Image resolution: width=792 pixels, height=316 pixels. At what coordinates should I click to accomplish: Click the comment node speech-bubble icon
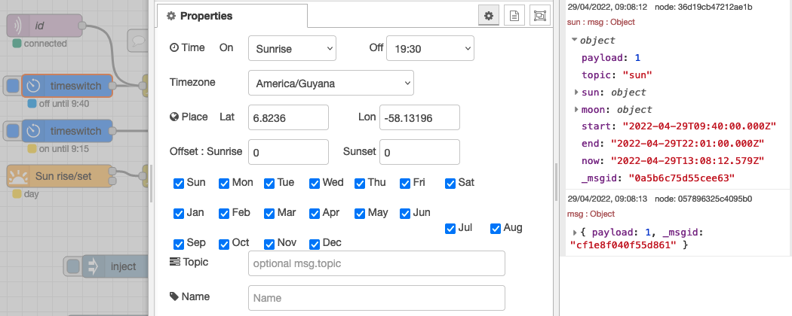tap(137, 40)
